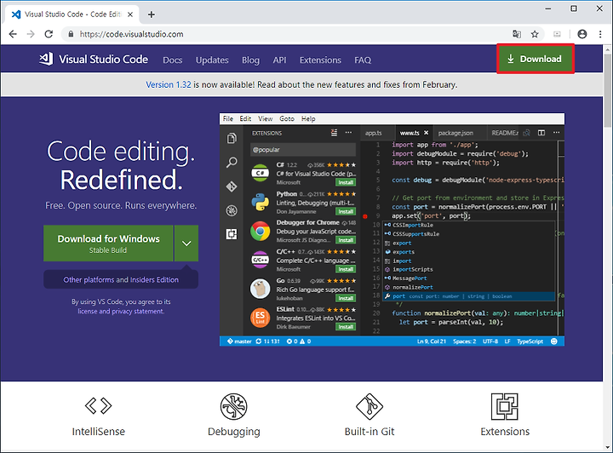This screenshot has height=453, width=613.
Task: Click Download for Windows Stable Build
Action: point(108,244)
